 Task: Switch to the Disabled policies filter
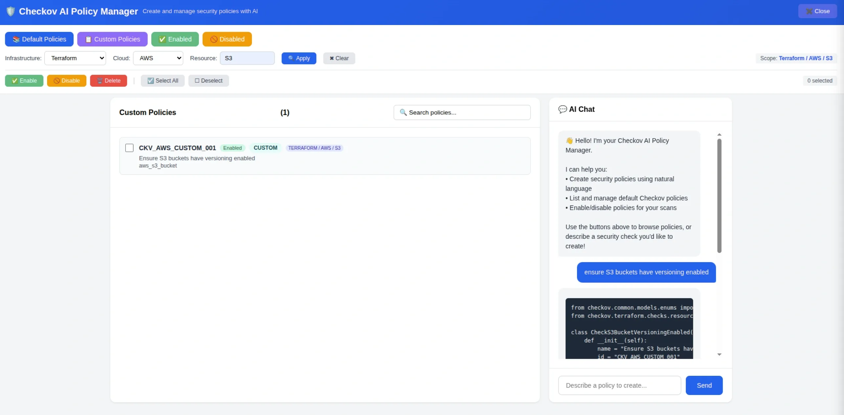tap(227, 39)
